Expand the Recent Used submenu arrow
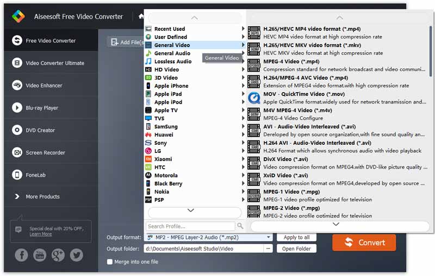Screen dimensions: 435x276 [x=243, y=29]
